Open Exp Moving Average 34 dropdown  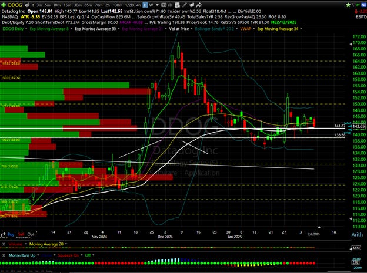tap(301, 29)
